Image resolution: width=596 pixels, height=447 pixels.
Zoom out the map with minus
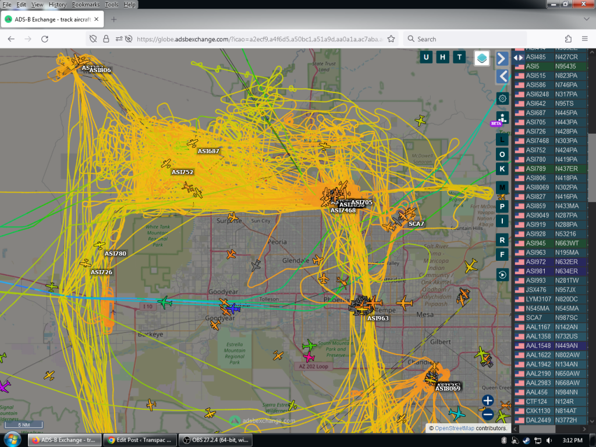(x=488, y=414)
